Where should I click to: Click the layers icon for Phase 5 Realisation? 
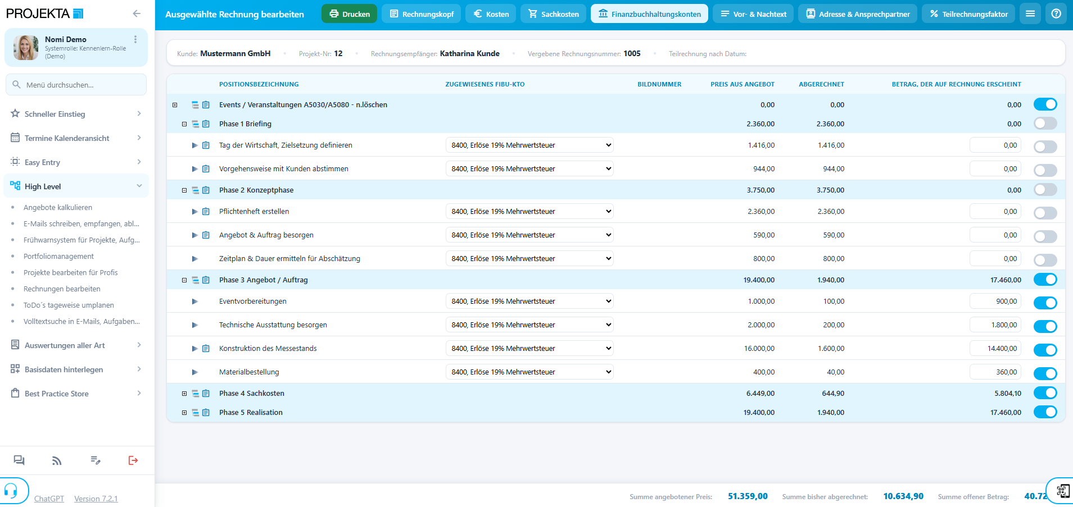(196, 413)
